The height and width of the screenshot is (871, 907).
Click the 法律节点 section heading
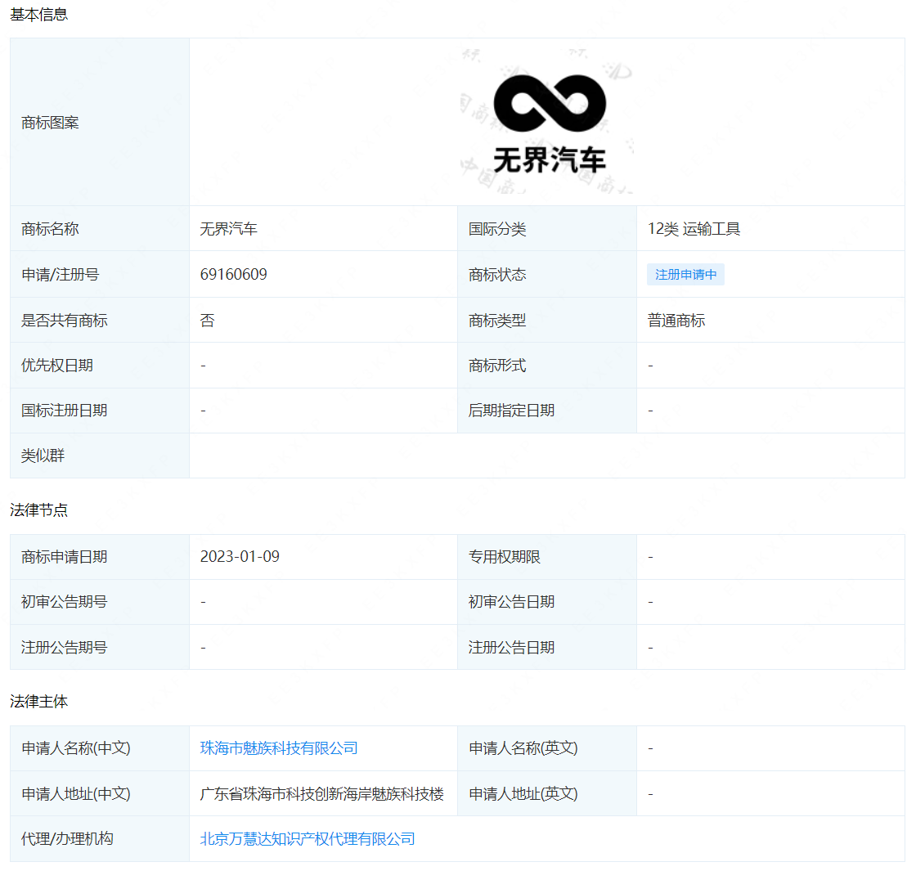(38, 510)
